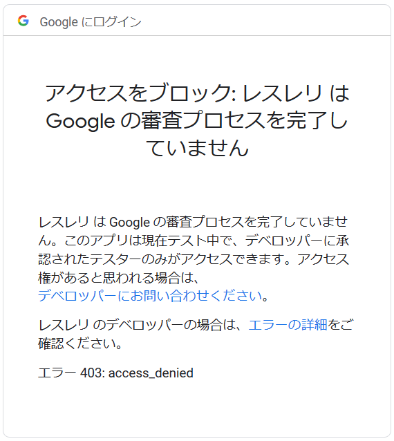Click the エラー 403: access_denied text
The height and width of the screenshot is (441, 394).
pos(115,373)
